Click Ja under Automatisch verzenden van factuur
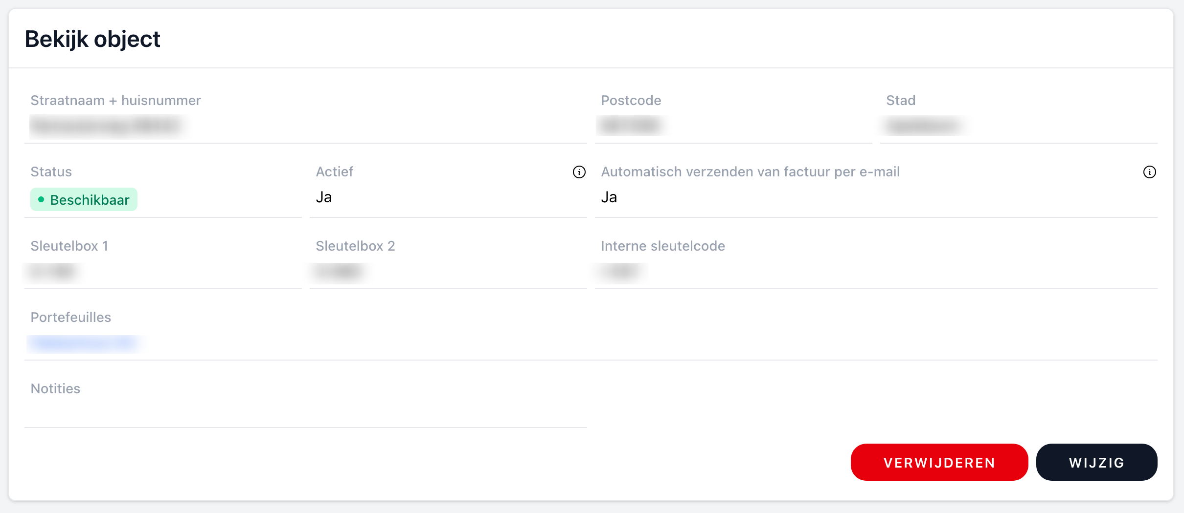Image resolution: width=1184 pixels, height=513 pixels. click(609, 197)
